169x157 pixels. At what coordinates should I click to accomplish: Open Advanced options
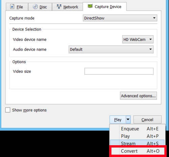tap(138, 96)
